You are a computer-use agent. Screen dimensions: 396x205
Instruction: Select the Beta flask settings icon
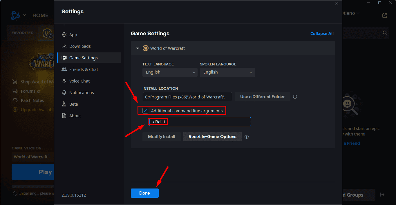pyautogui.click(x=64, y=104)
